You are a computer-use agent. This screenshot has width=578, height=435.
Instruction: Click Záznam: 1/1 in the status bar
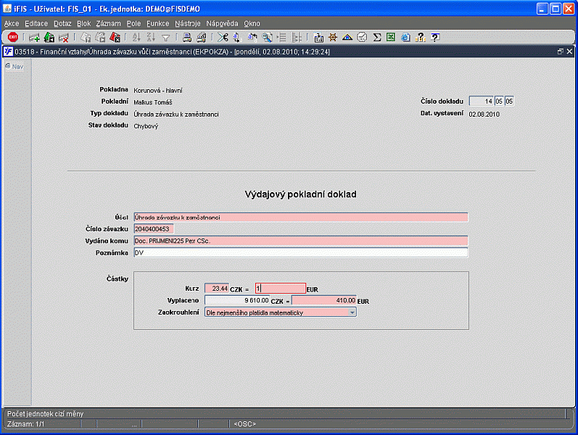click(26, 424)
